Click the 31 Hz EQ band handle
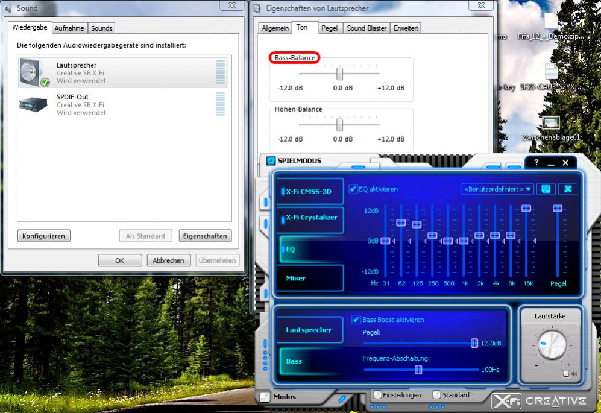 pos(386,241)
